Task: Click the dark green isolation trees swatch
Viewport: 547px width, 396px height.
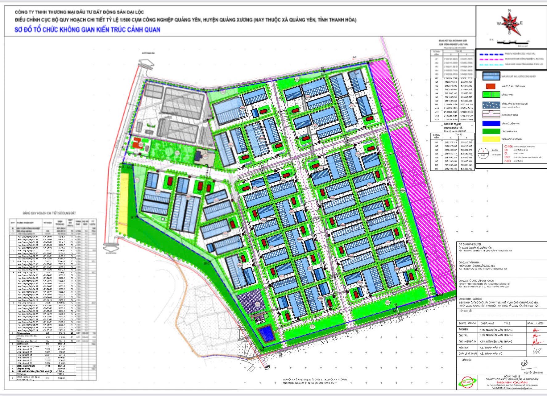Action: click(x=491, y=131)
